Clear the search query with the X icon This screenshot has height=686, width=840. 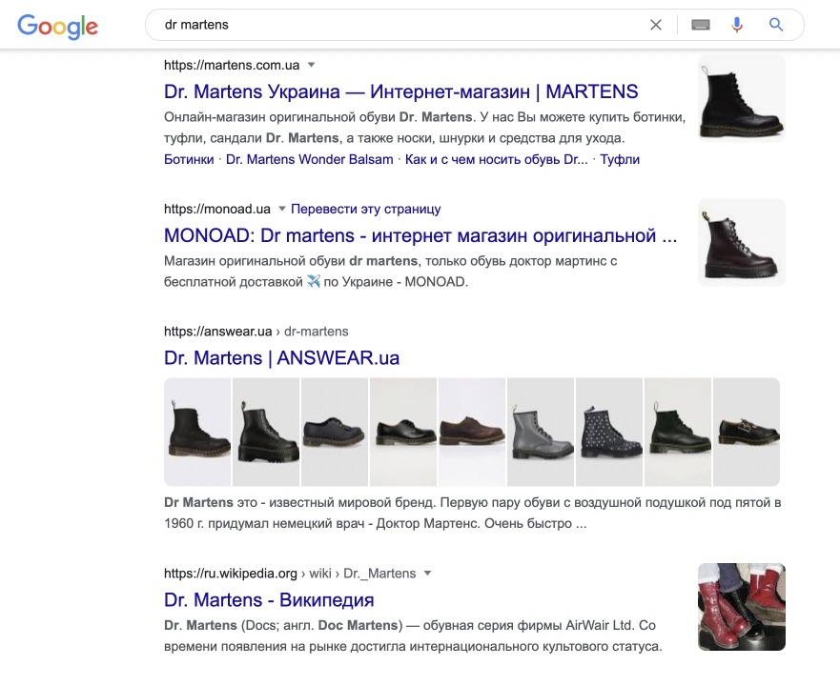point(656,25)
